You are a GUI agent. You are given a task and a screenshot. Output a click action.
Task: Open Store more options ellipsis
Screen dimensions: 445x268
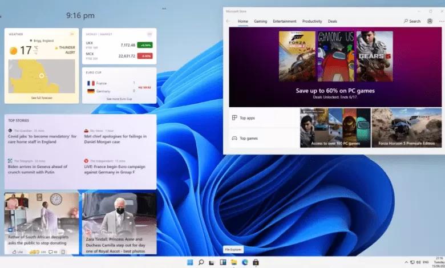click(x=442, y=21)
